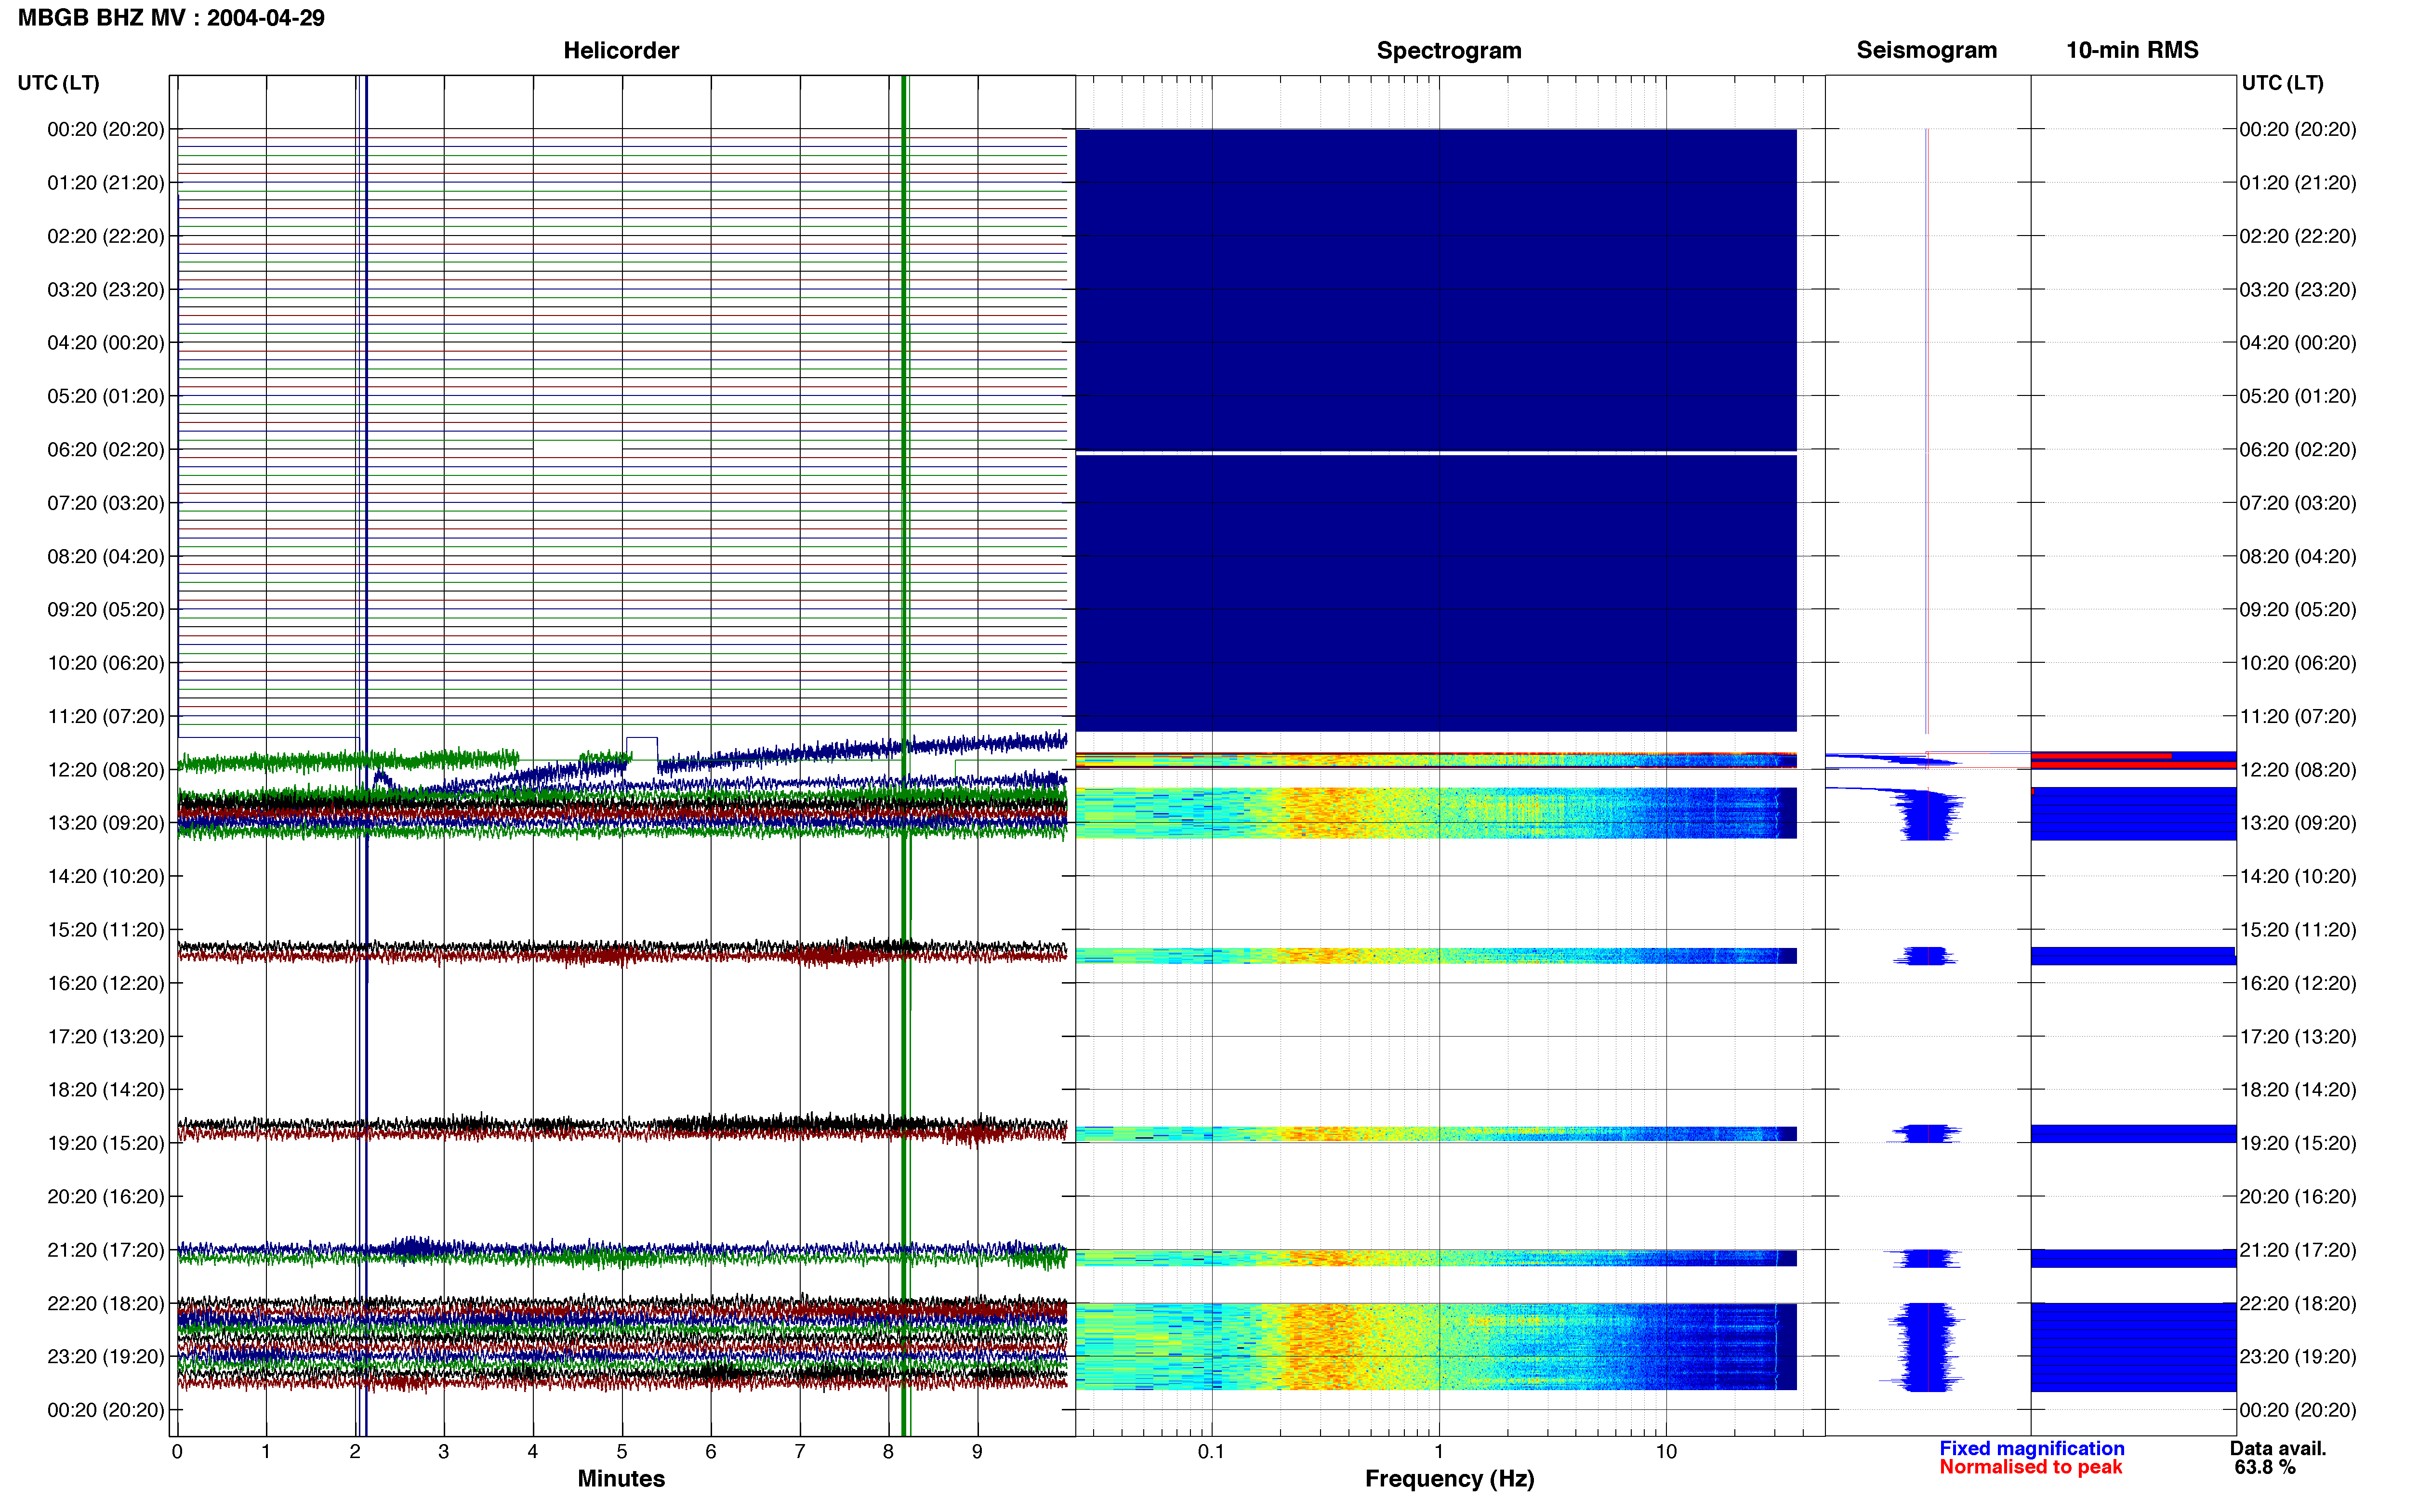Click the 63.8 % data availability value
Screen dimensions: 2418x1512
[x=2265, y=1467]
